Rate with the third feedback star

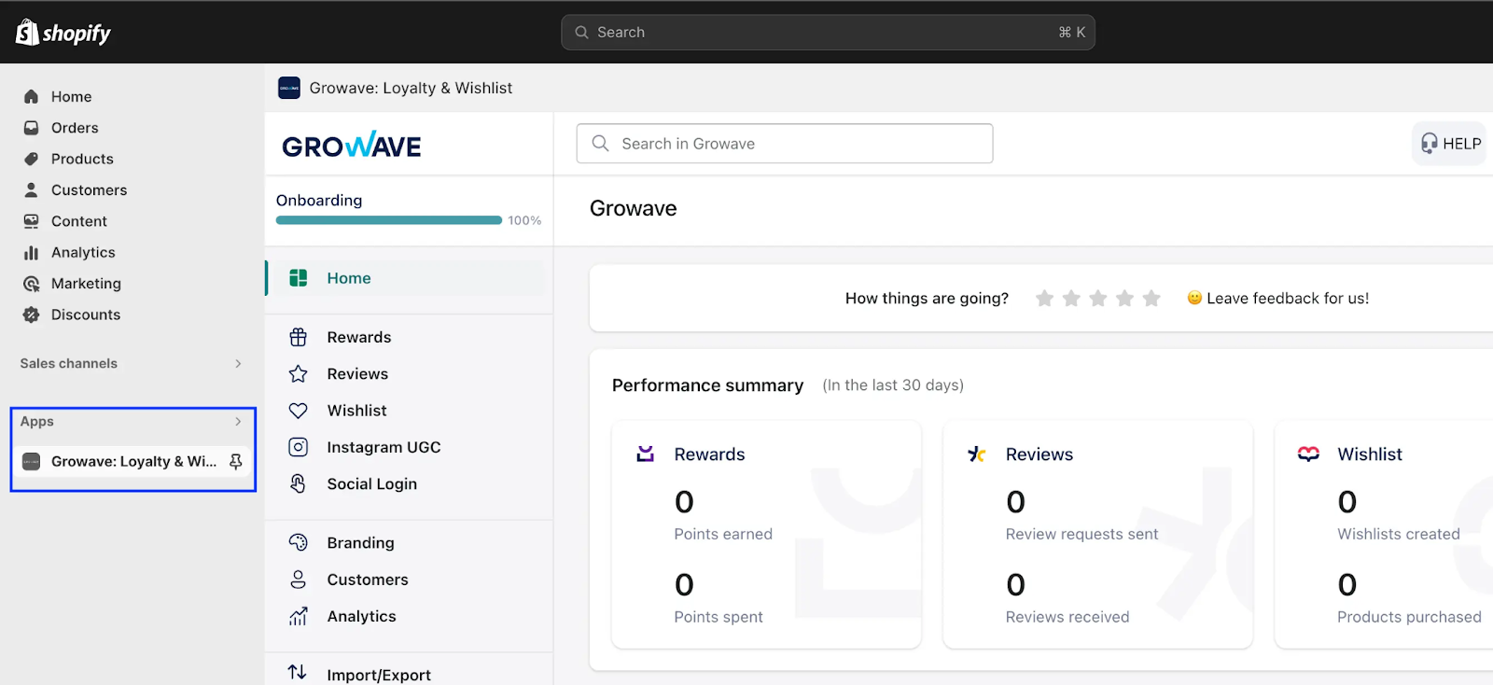1098,298
